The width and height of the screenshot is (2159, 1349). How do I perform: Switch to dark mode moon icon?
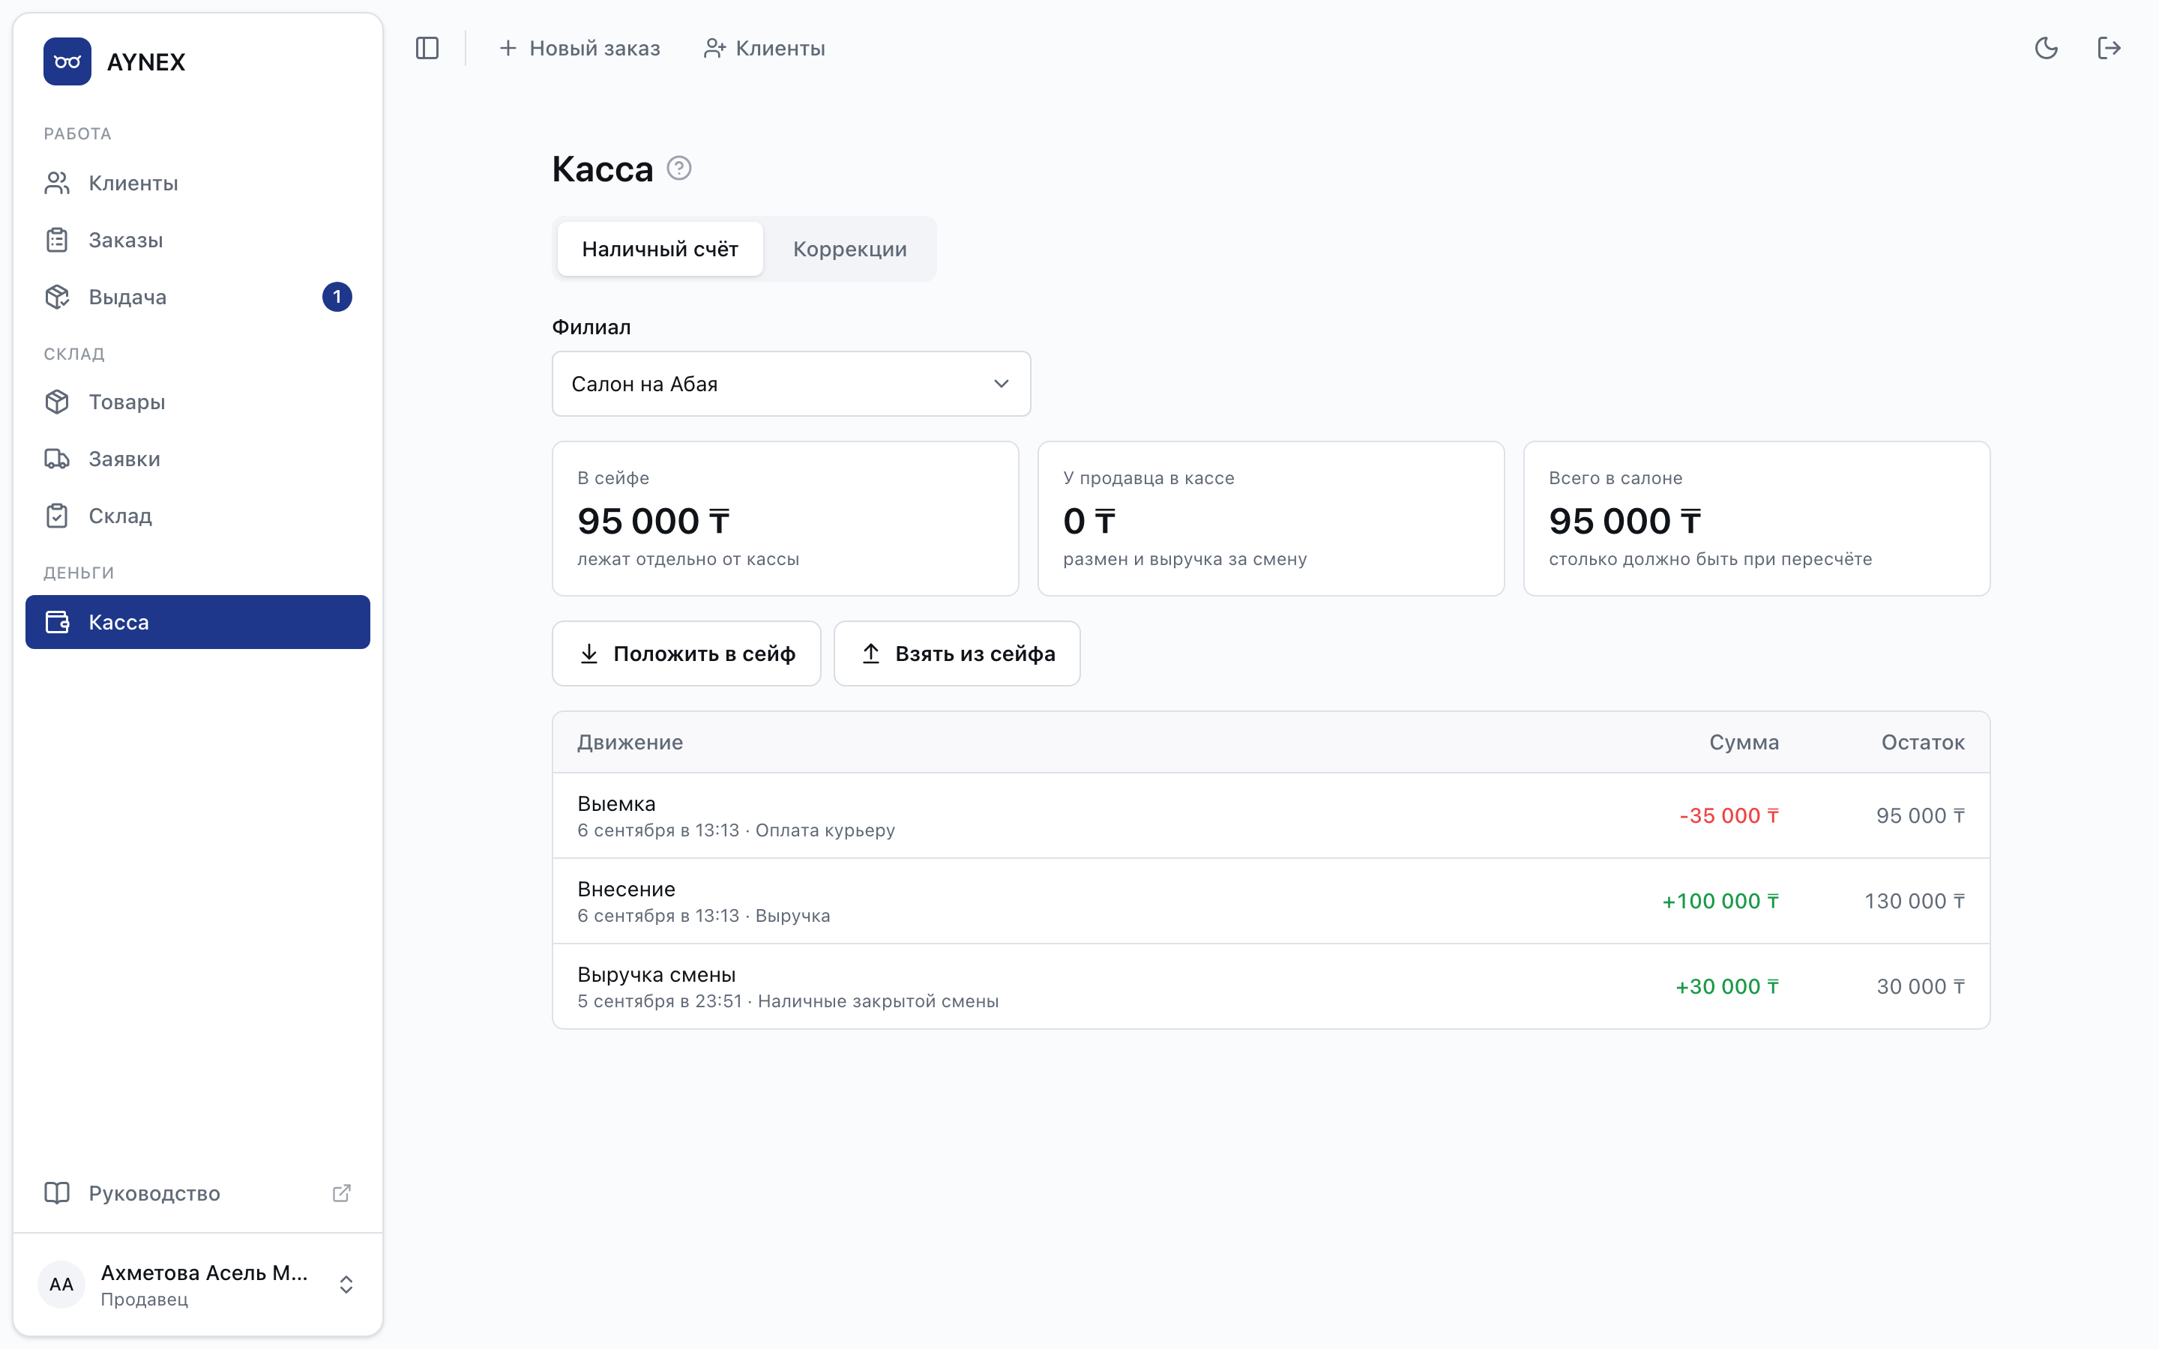[2046, 48]
